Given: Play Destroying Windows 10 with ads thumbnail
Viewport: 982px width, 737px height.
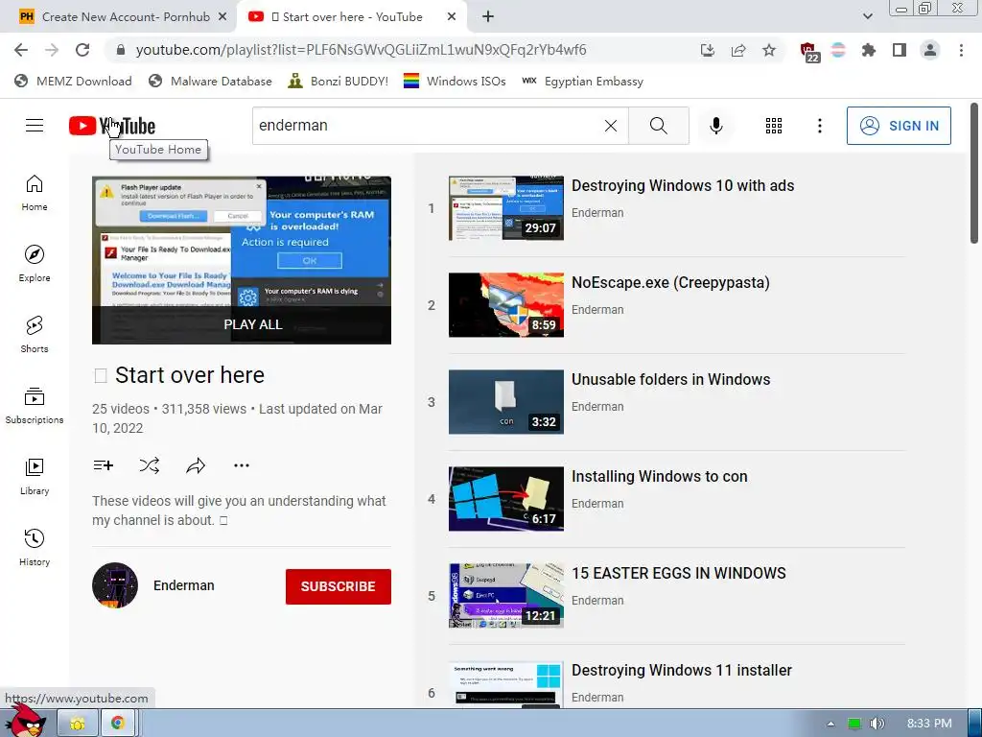Looking at the screenshot, I should coord(506,208).
